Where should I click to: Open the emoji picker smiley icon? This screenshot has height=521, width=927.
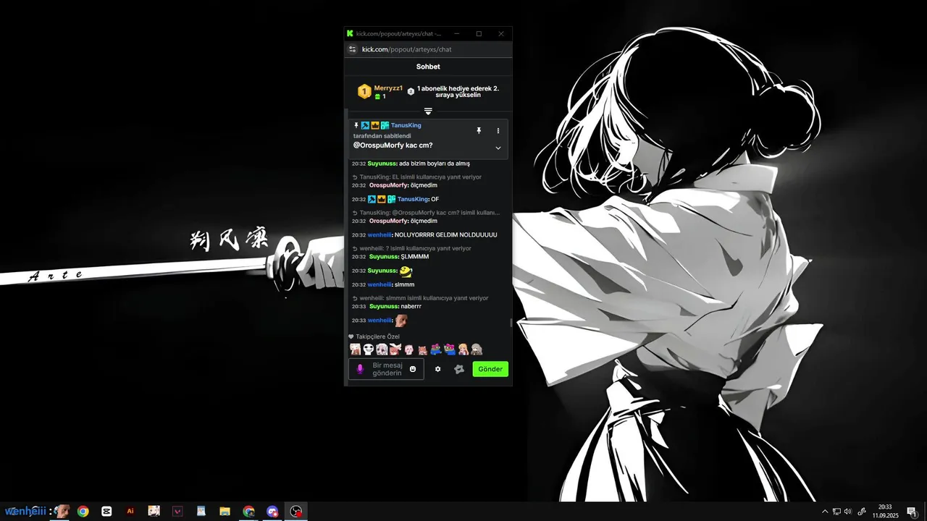(x=413, y=369)
